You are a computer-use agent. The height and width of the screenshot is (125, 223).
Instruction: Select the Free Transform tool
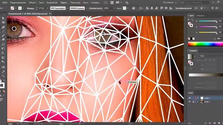tap(3, 49)
